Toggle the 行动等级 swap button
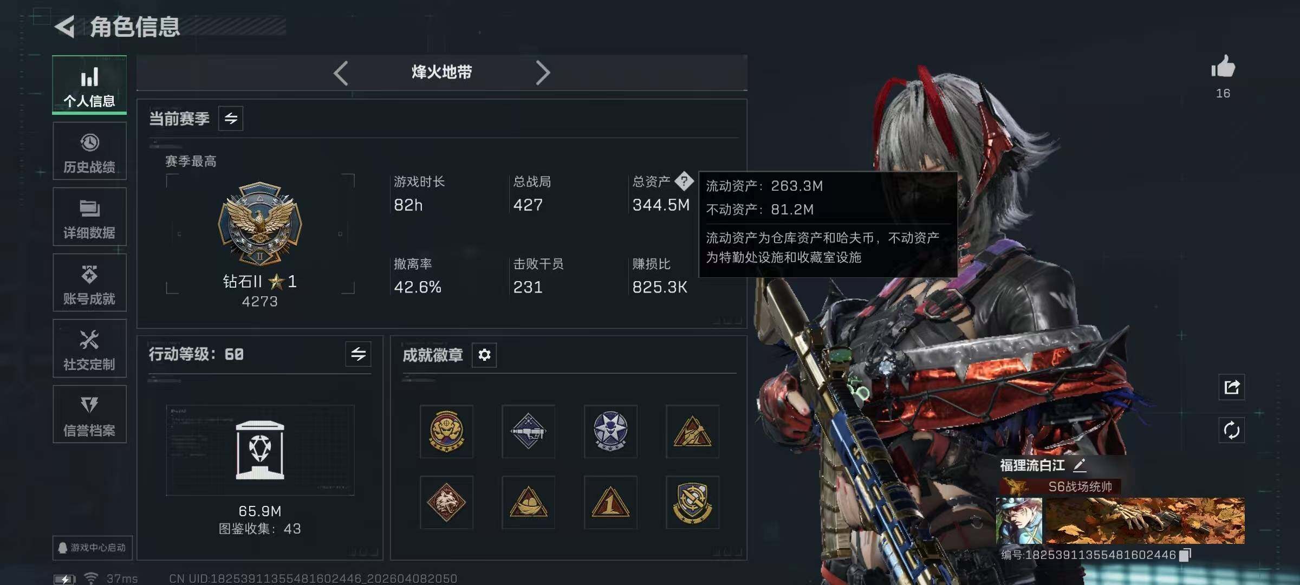The image size is (1300, 585). click(x=358, y=354)
